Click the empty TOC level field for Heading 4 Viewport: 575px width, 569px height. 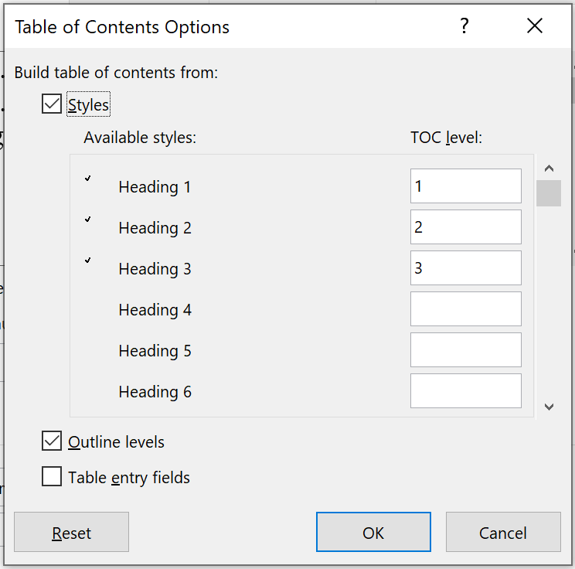coord(466,309)
